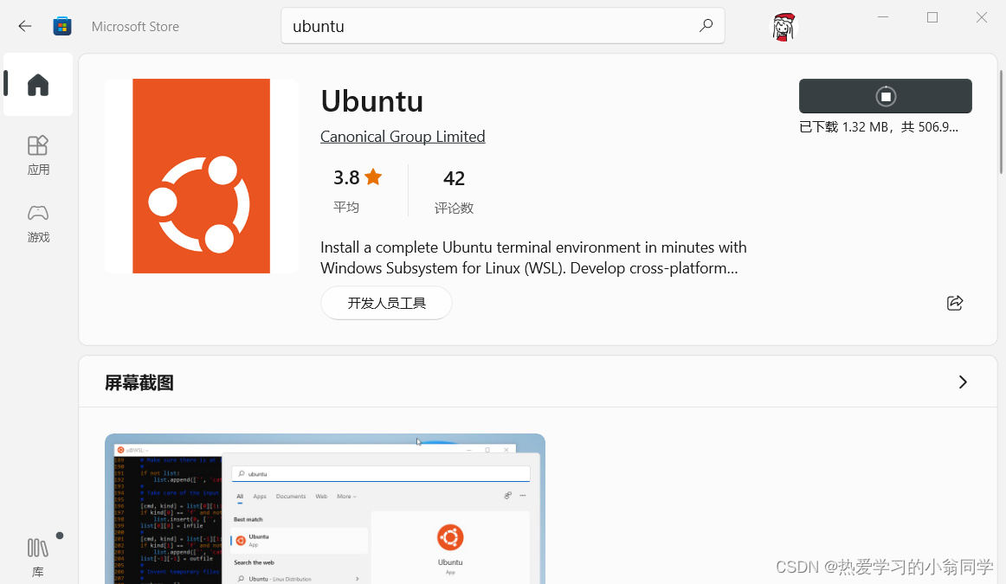Click the search box containing ubuntu
This screenshot has width=1006, height=584.
(502, 26)
